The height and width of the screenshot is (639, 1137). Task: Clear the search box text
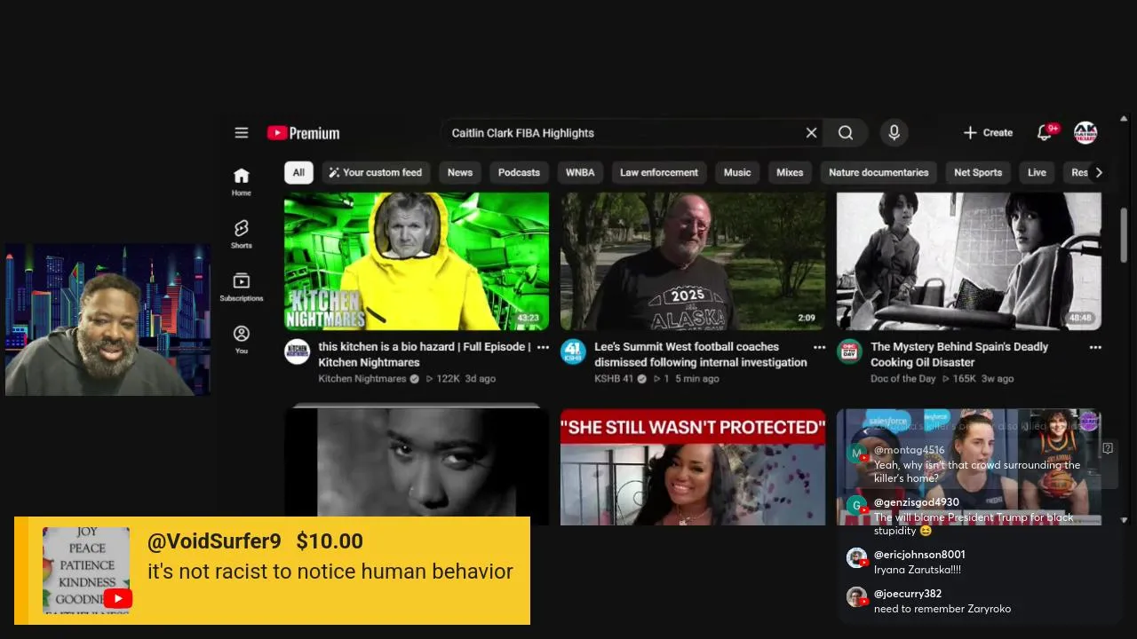[811, 133]
